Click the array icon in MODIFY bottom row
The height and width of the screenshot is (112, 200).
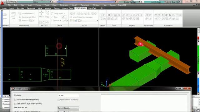40,22
